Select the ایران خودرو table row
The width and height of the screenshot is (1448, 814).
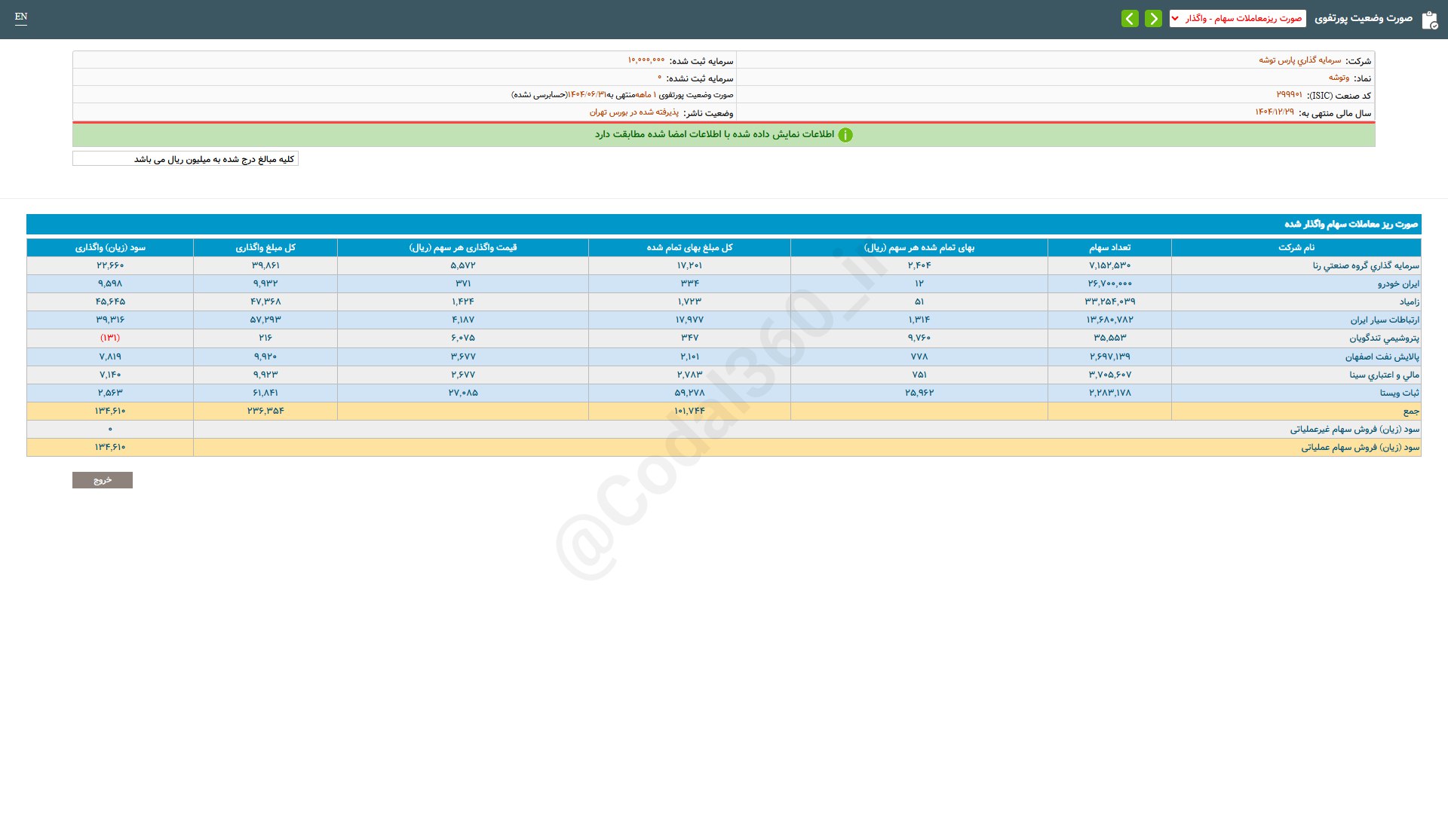(1398, 284)
